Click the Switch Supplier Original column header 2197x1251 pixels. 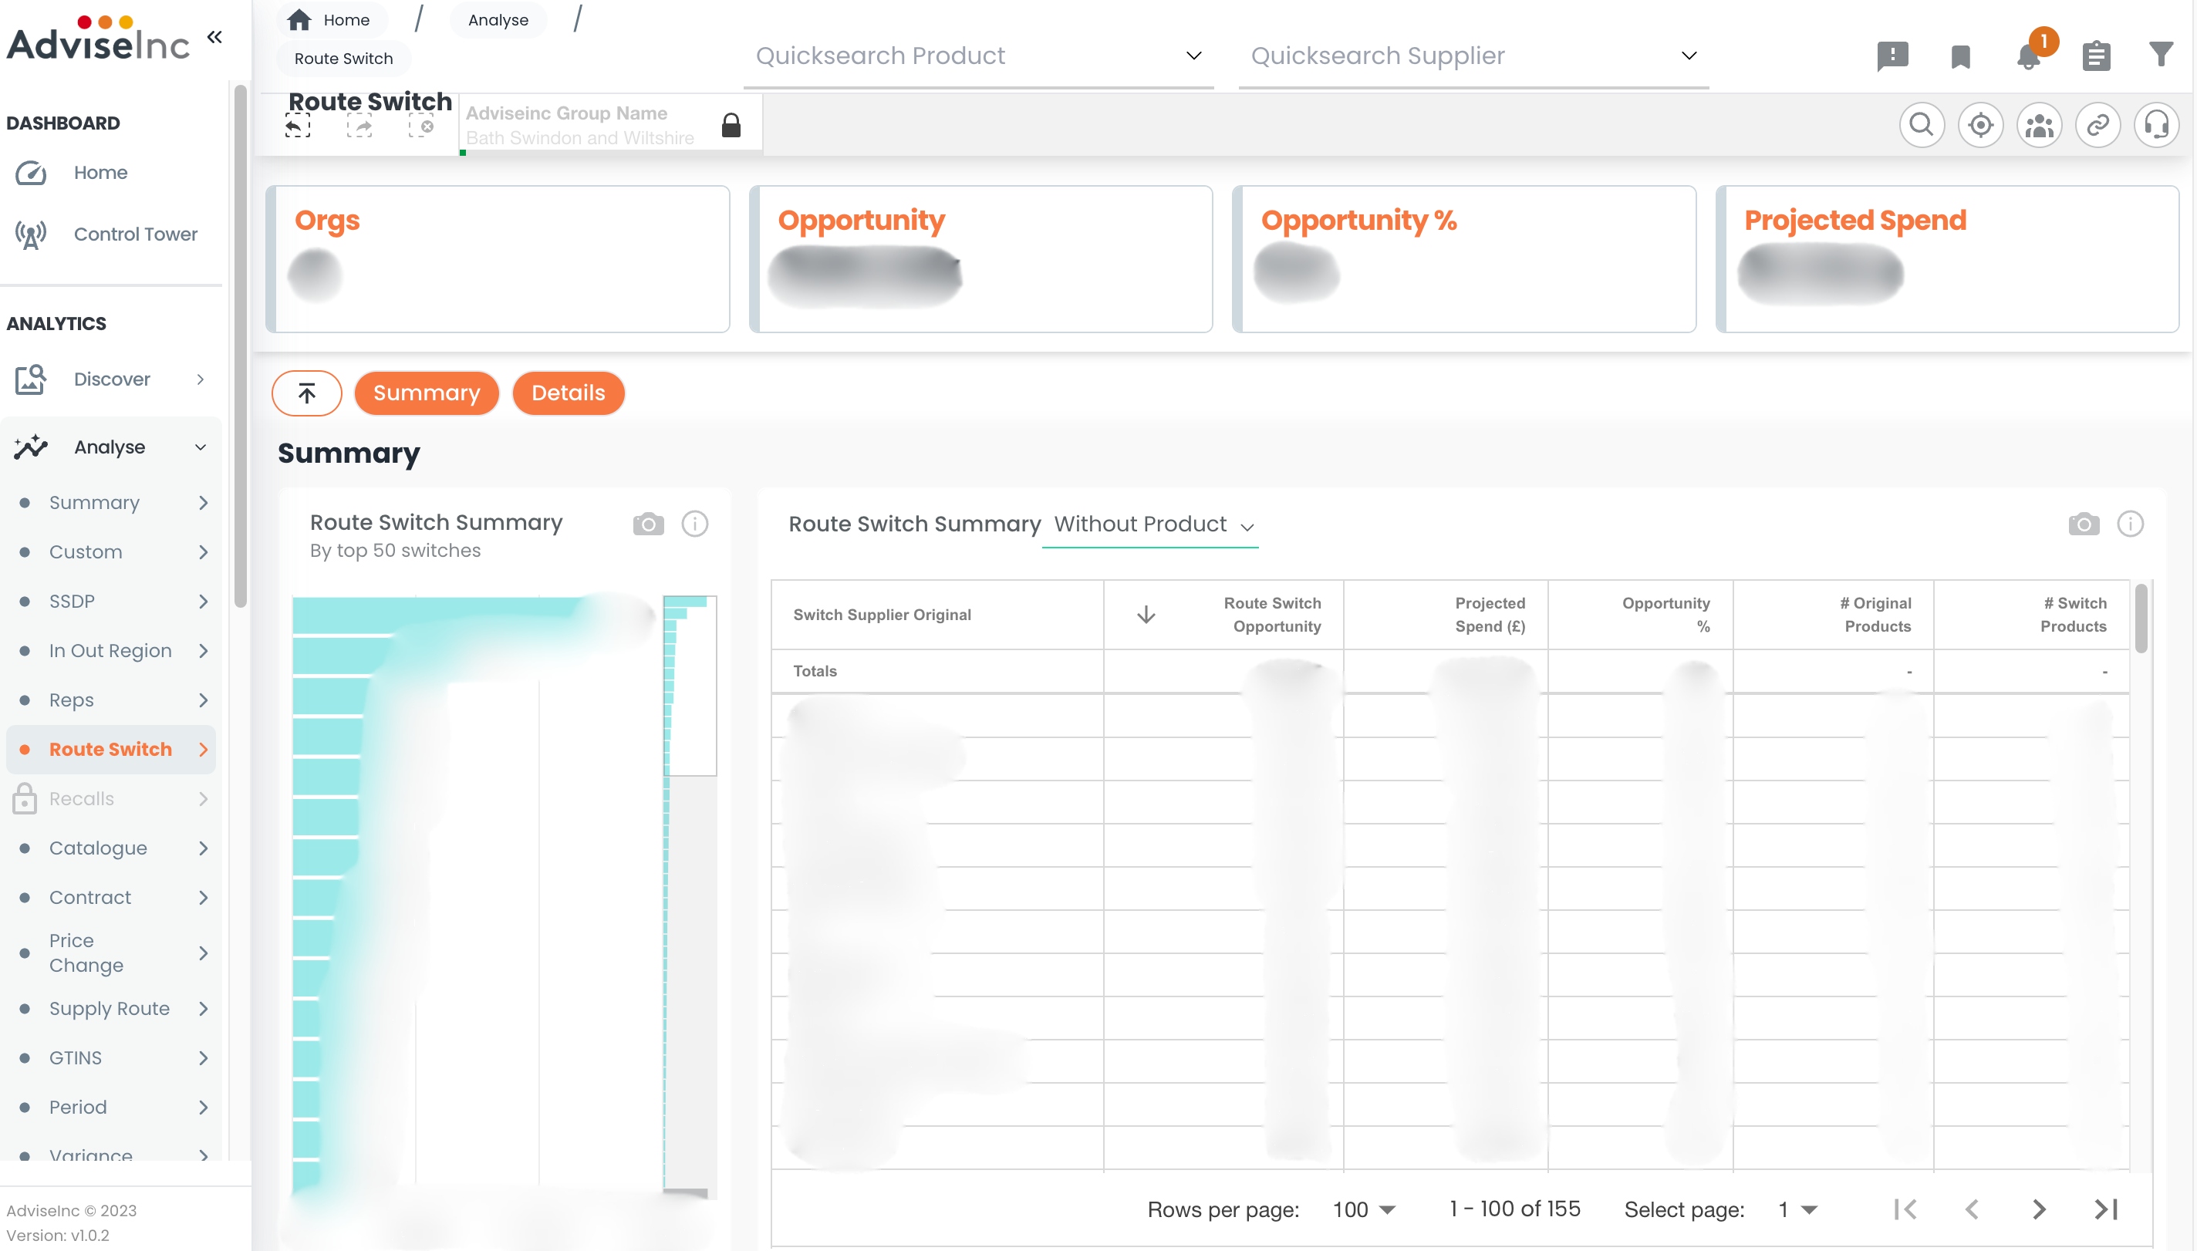[937, 615]
